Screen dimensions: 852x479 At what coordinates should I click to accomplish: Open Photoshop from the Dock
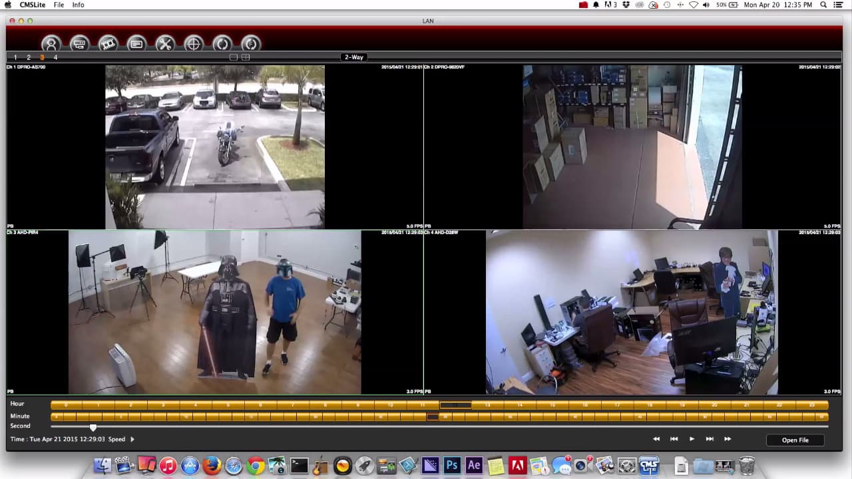coord(453,466)
